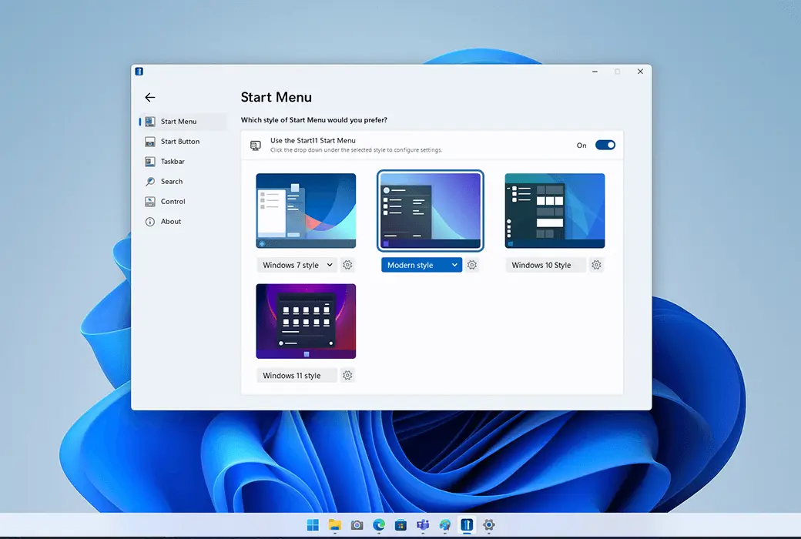Minimize the Start11 window

click(595, 72)
